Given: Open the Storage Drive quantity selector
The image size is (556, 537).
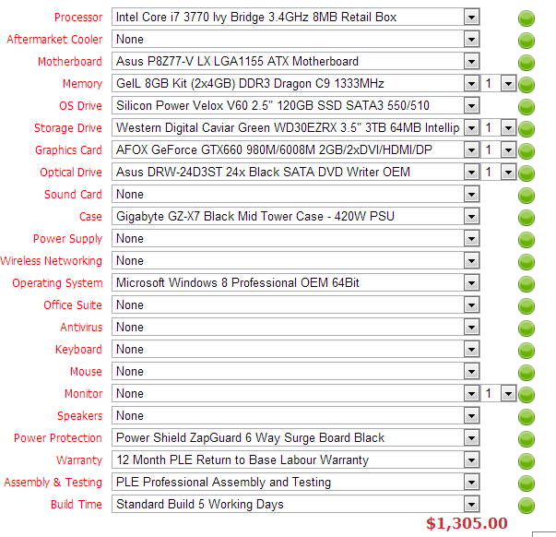Looking at the screenshot, I should (507, 128).
